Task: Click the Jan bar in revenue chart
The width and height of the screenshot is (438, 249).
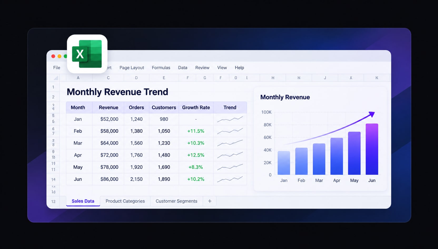Action: [x=284, y=163]
